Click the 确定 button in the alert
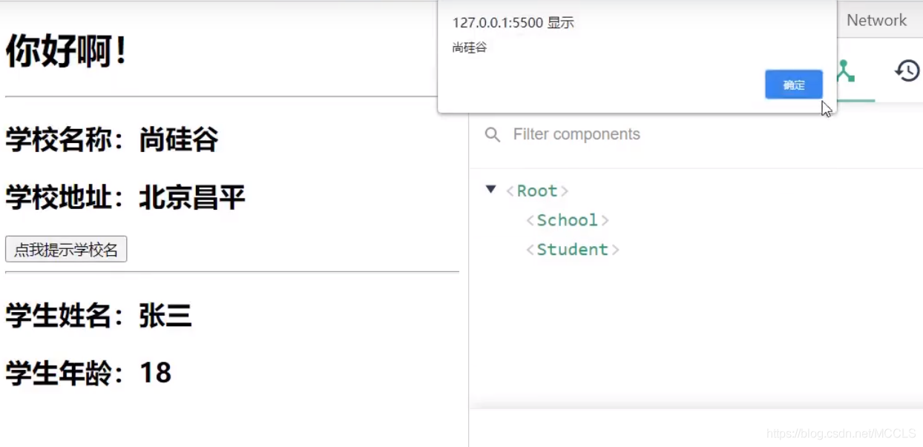923x447 pixels. point(793,85)
